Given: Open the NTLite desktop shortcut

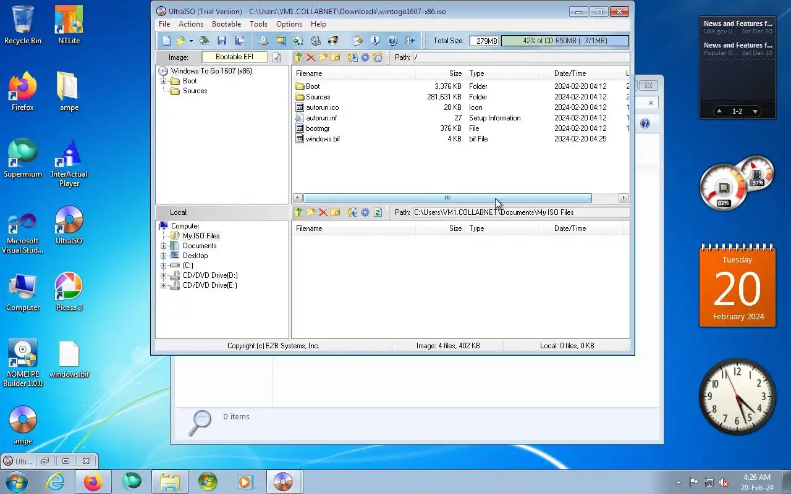Looking at the screenshot, I should tap(69, 25).
